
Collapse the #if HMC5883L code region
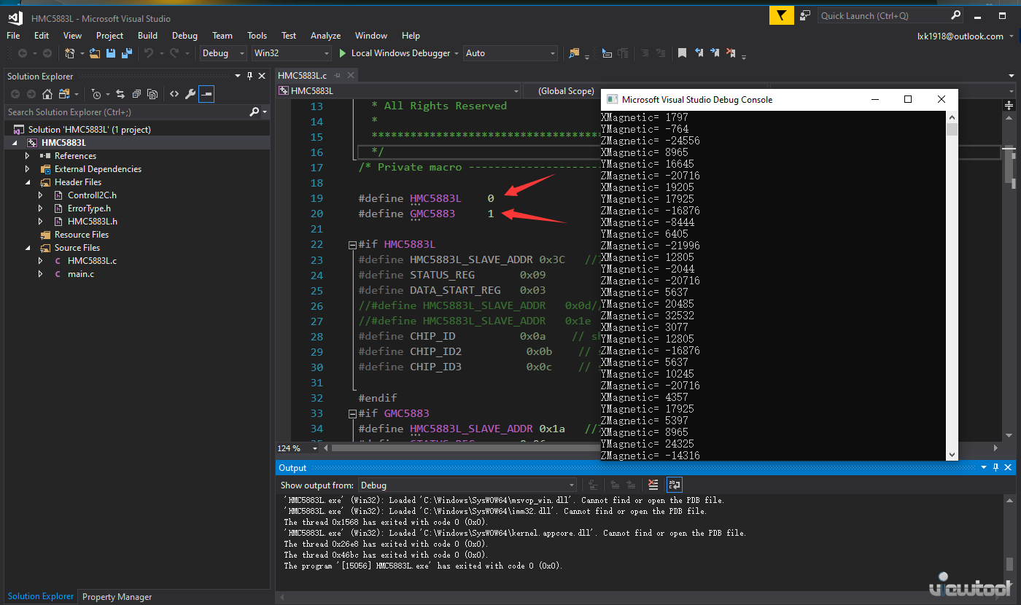click(x=353, y=245)
